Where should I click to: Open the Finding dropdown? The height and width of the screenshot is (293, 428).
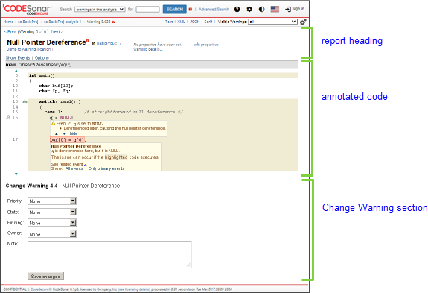click(x=52, y=223)
